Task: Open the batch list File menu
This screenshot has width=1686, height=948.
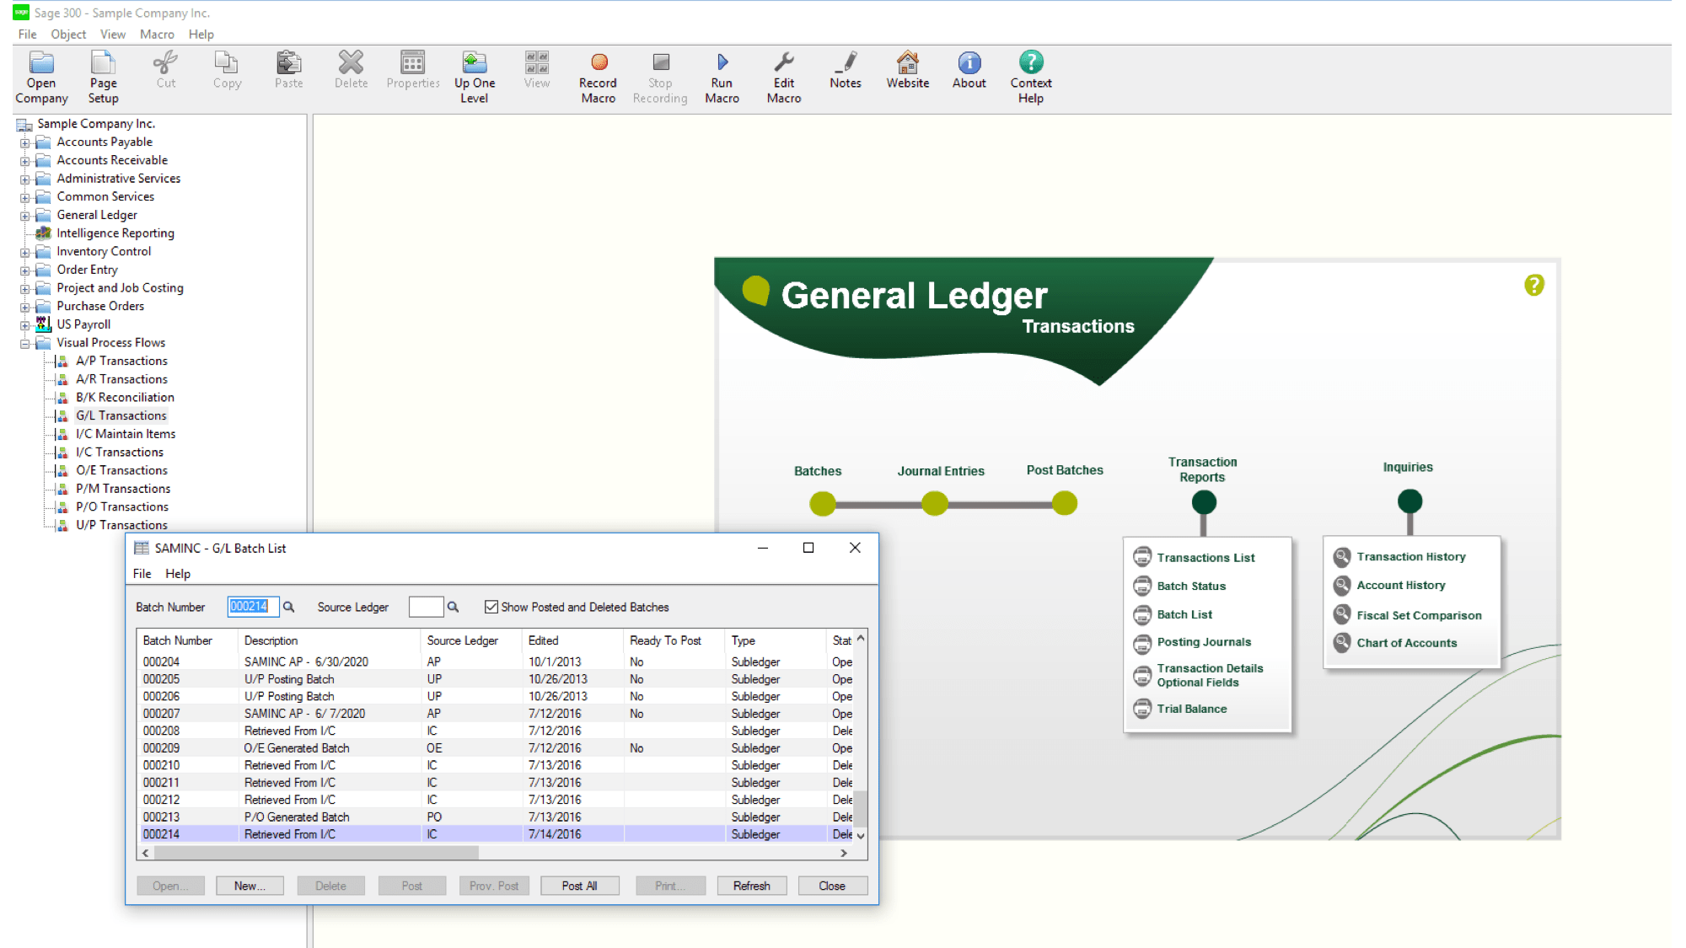Action: (142, 574)
